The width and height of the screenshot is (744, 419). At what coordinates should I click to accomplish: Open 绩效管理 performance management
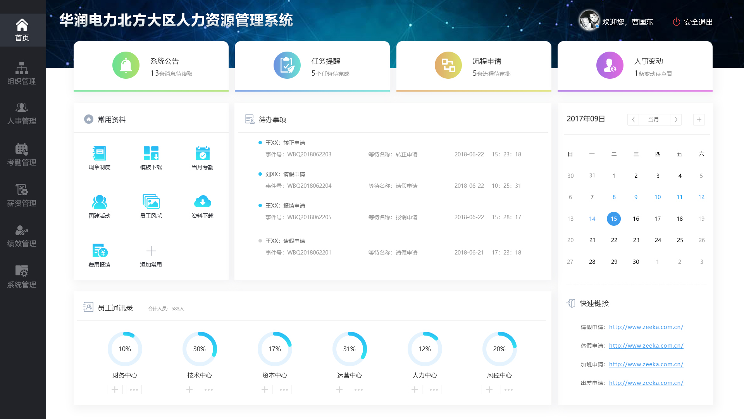(x=22, y=236)
